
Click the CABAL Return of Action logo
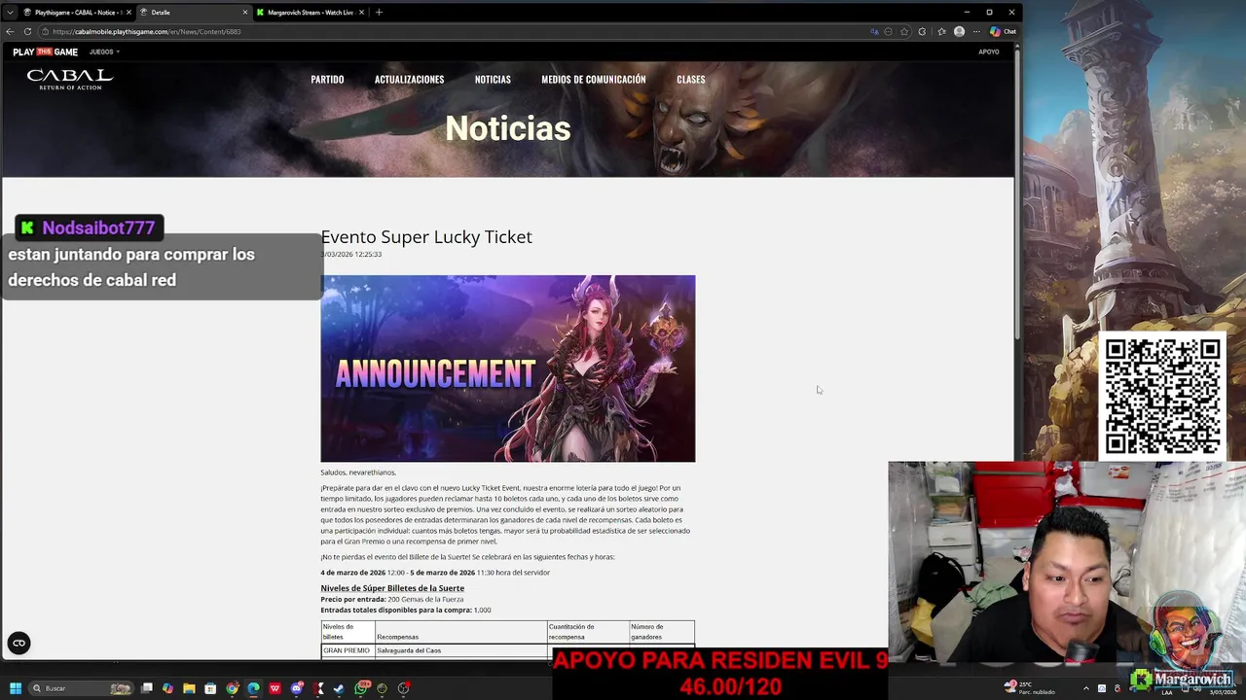tap(70, 79)
